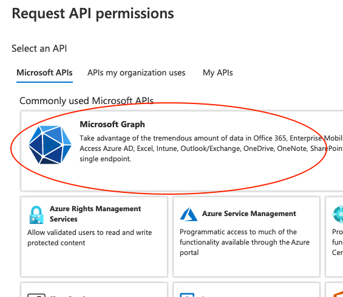The image size is (343, 297).
Task: Select the My APIs tab
Action: click(218, 72)
